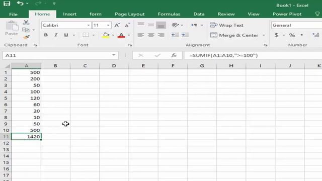Top align cell contents
This screenshot has width=322, height=181.
tap(141, 25)
